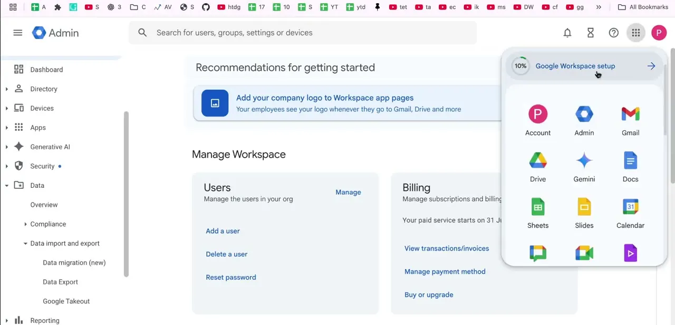The height and width of the screenshot is (325, 675).
Task: Go to Dashboard in sidebar
Action: (46, 70)
